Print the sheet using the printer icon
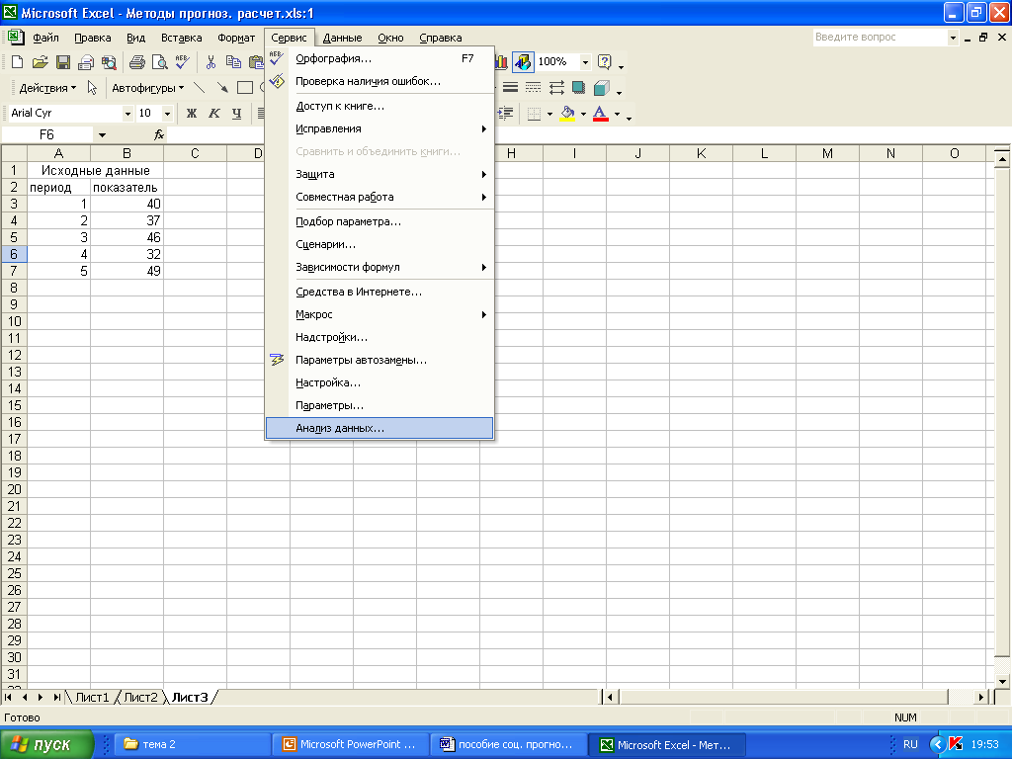Viewport: 1012px width, 759px height. (x=136, y=62)
